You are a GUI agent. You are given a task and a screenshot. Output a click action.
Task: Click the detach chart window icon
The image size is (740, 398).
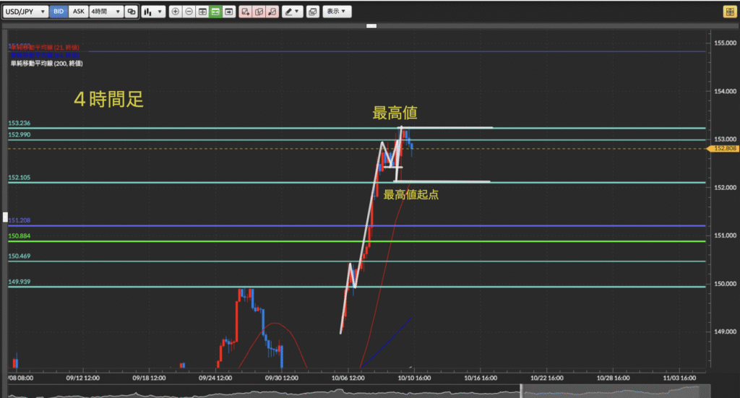[x=312, y=12]
